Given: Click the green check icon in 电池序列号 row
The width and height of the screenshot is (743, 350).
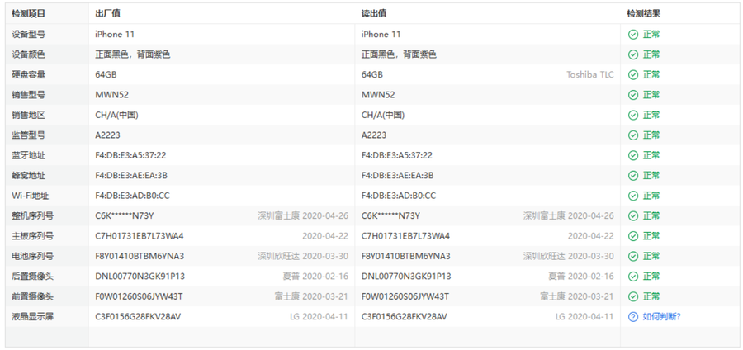Looking at the screenshot, I should pyautogui.click(x=633, y=256).
